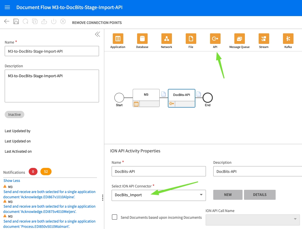Click the NEW connector button

(228, 195)
